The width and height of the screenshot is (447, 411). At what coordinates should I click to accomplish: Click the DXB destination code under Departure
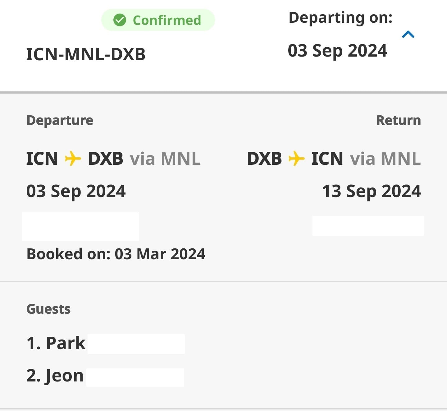click(x=106, y=159)
